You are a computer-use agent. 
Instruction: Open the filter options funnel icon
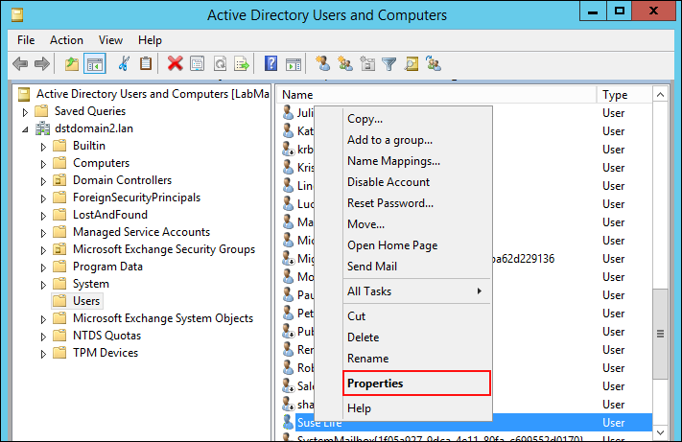[x=388, y=64]
